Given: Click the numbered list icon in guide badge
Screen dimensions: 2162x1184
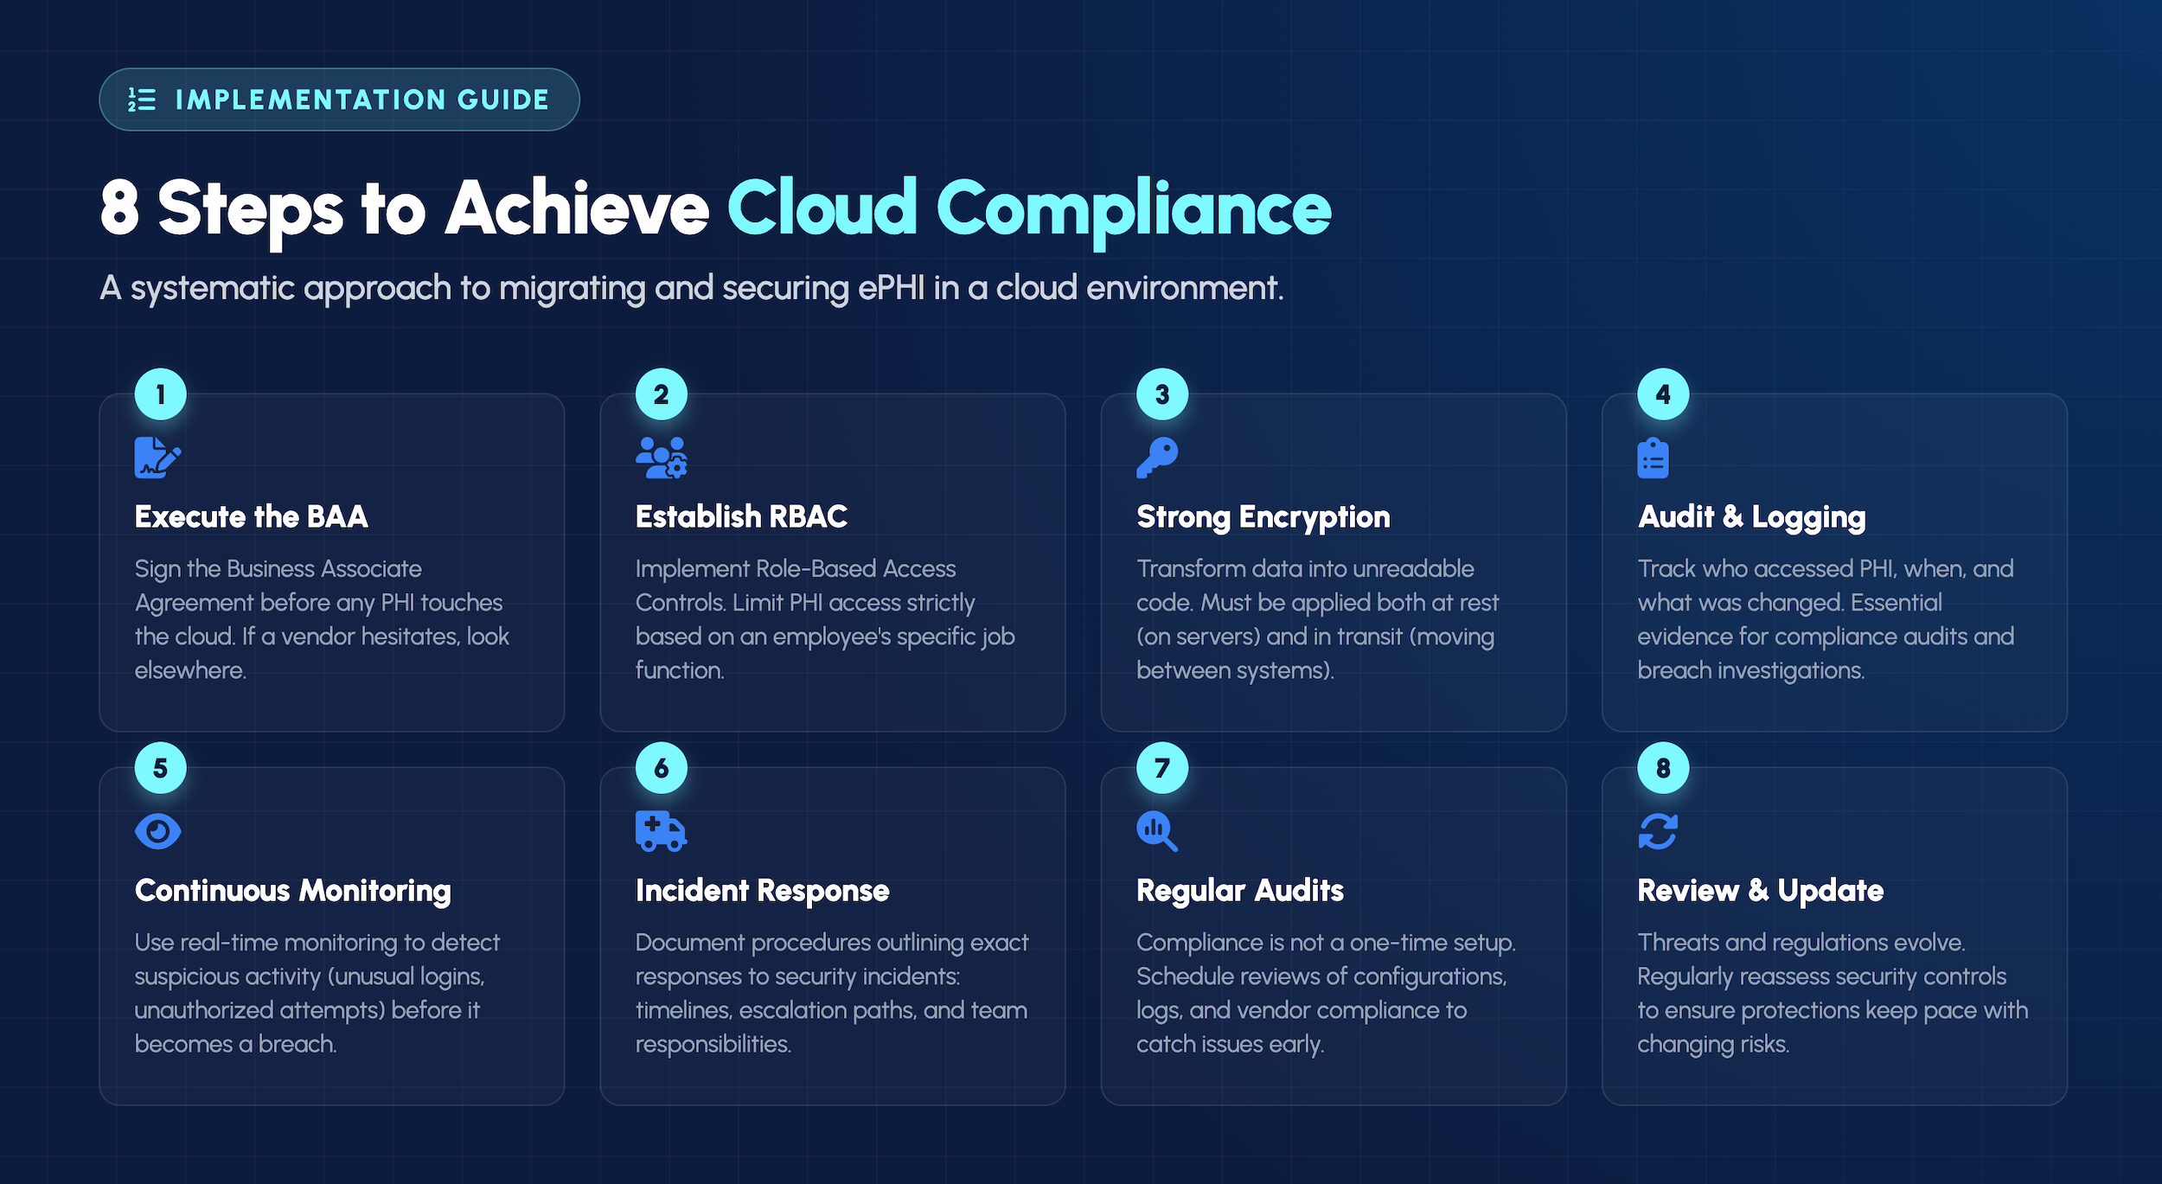Looking at the screenshot, I should tap(142, 99).
